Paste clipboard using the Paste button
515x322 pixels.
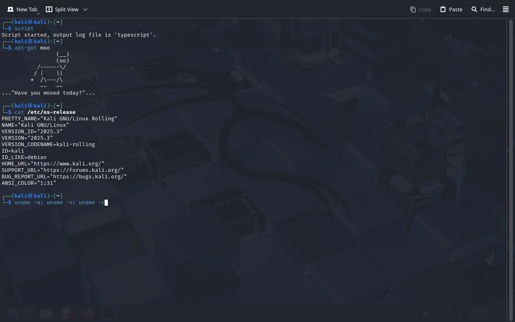[451, 9]
